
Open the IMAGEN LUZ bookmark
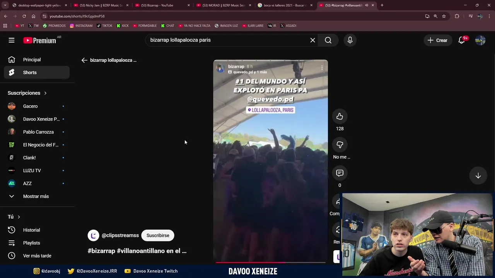point(226,26)
